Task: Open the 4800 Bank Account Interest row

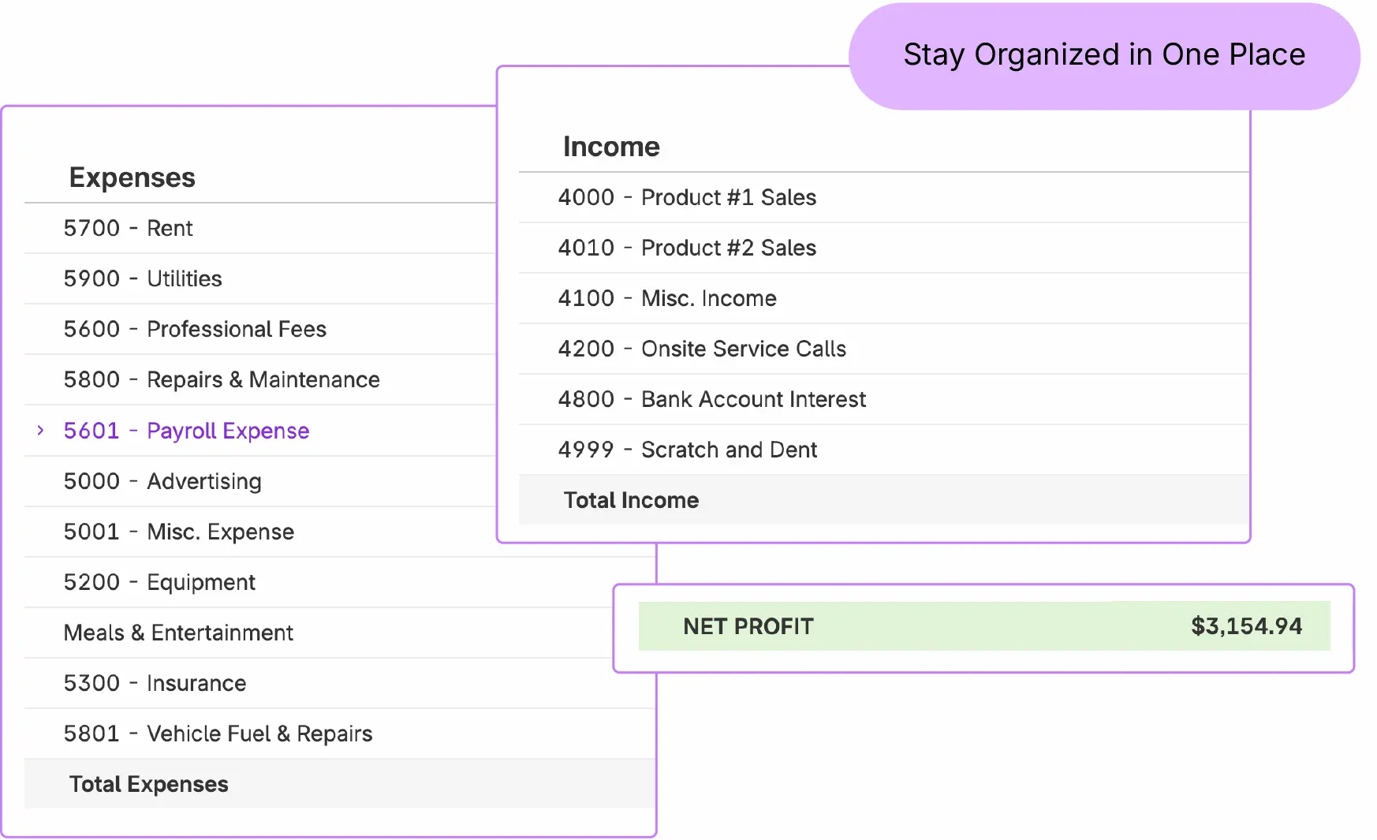Action: click(x=711, y=399)
